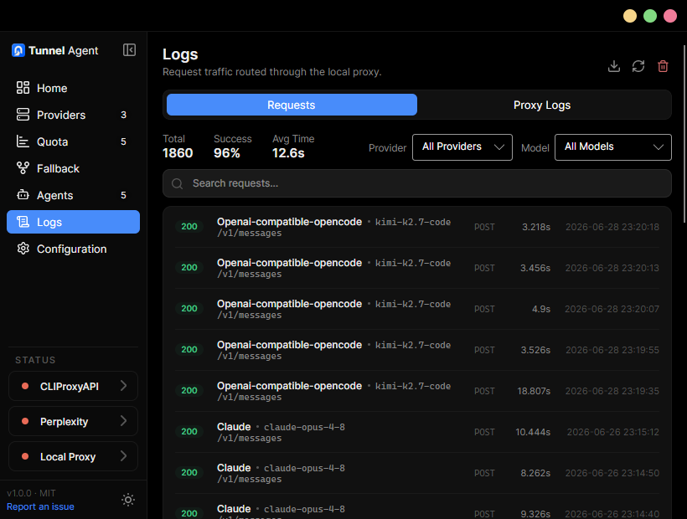Click the Configuration gear icon

tap(23, 249)
